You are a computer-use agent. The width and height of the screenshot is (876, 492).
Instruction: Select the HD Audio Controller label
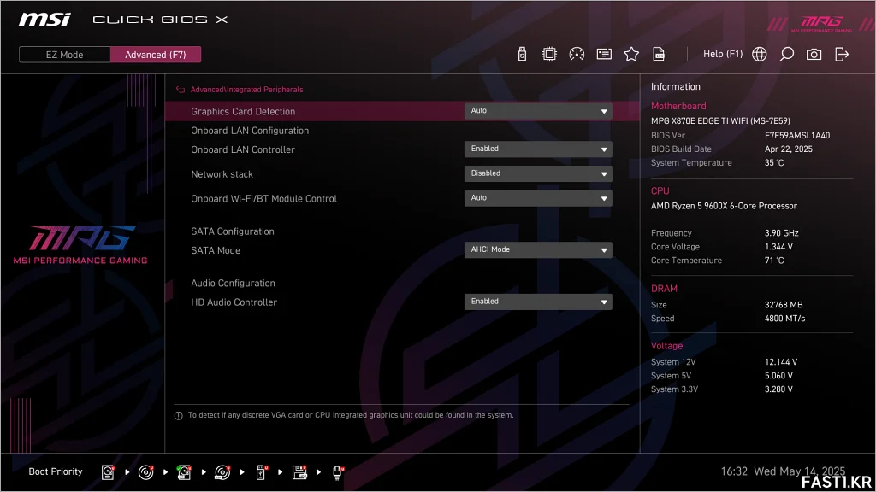pyautogui.click(x=234, y=302)
